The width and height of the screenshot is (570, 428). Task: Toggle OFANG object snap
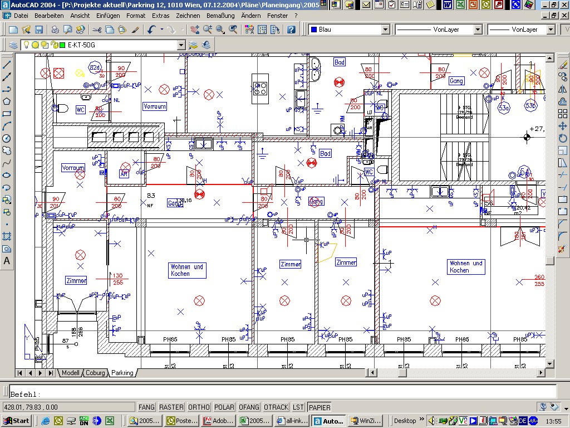click(249, 407)
